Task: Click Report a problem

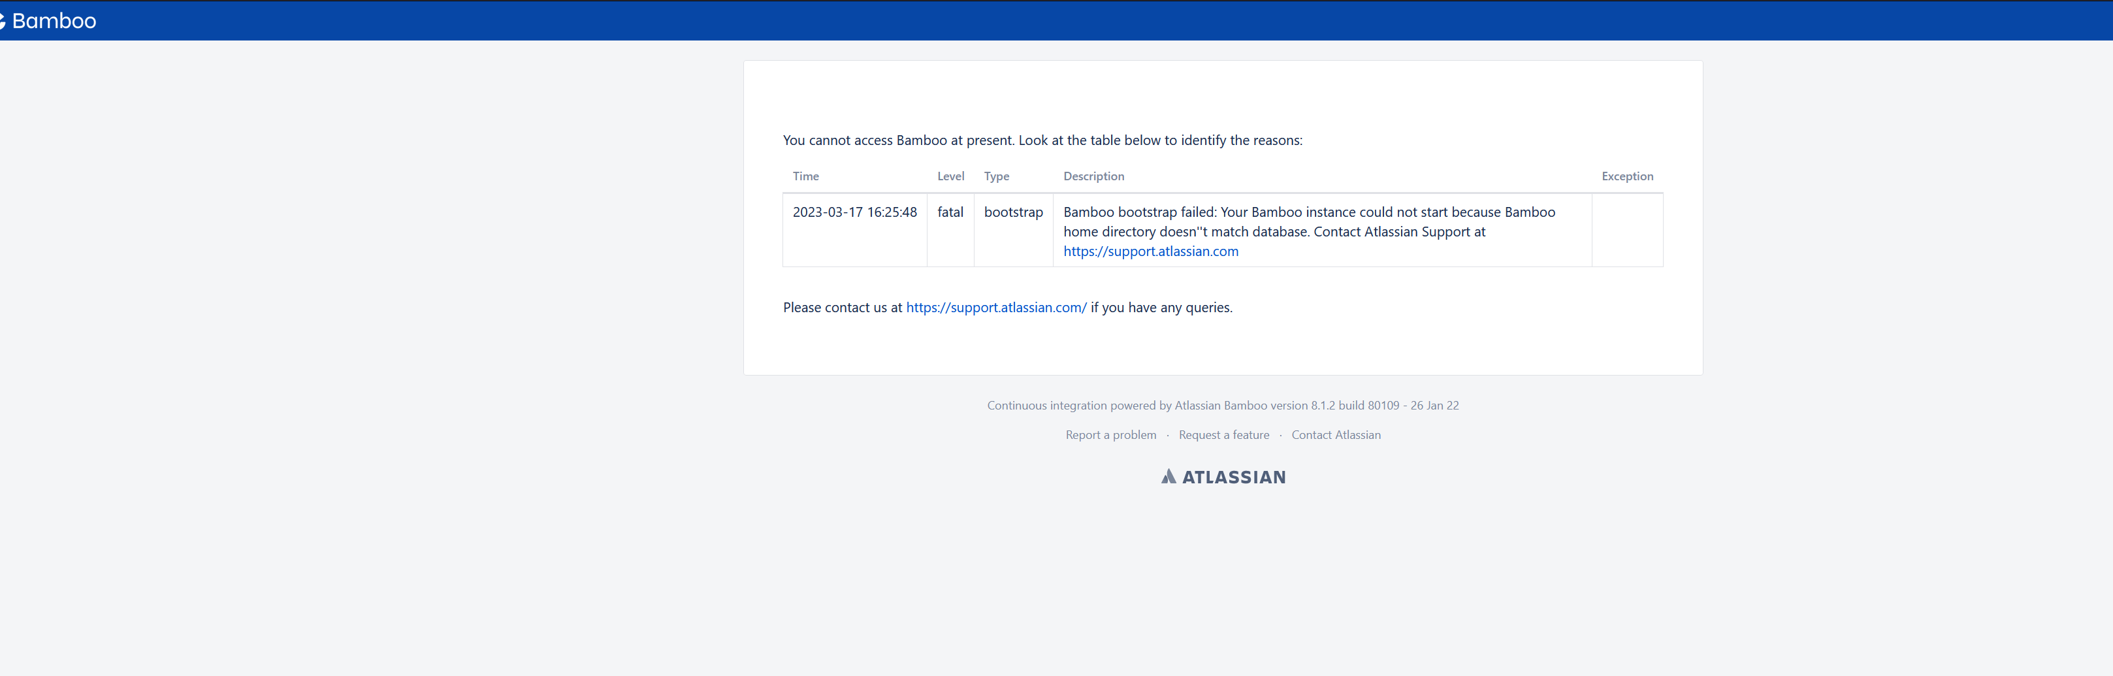Action: click(x=1110, y=435)
